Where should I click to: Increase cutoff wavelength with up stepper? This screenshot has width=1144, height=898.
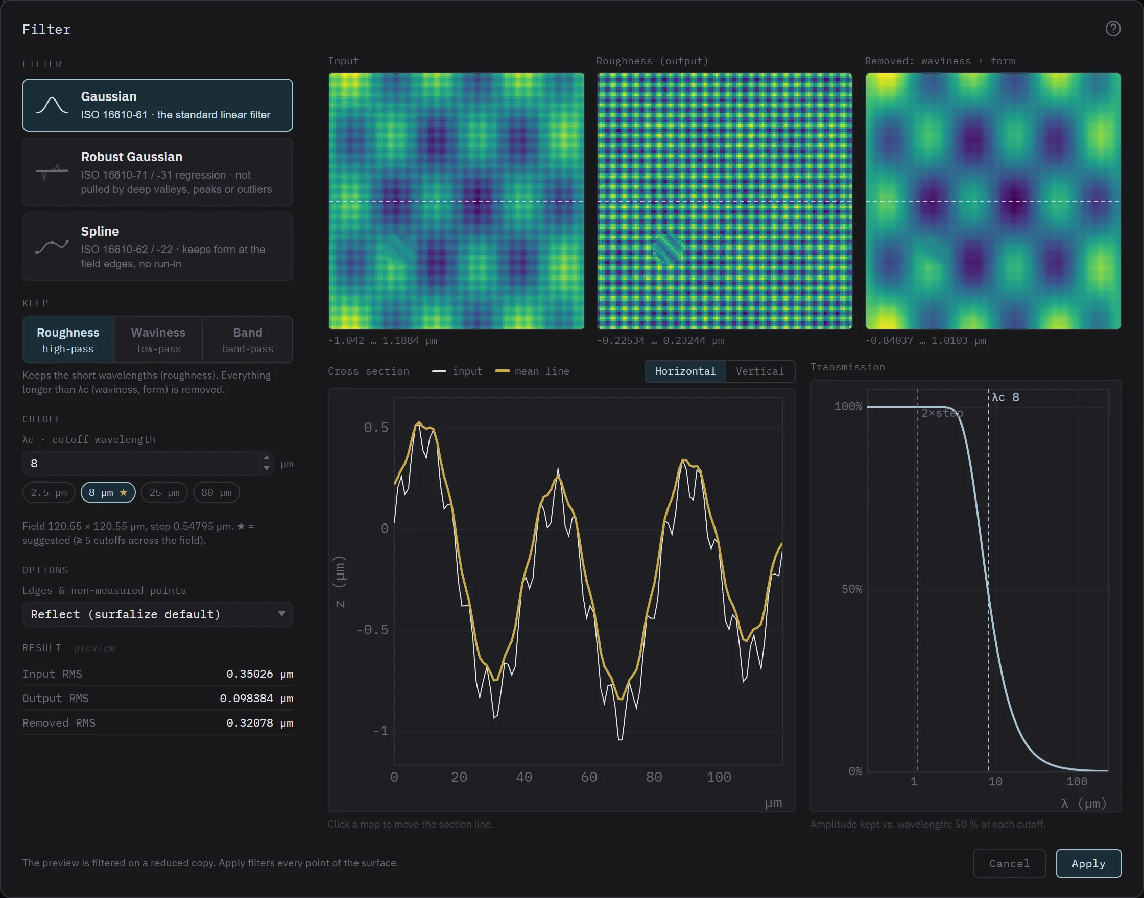pos(266,457)
